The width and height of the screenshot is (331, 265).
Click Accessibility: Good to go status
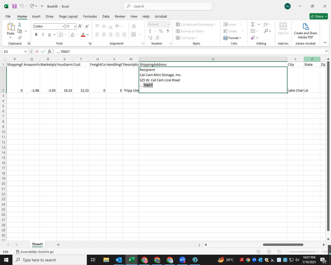coord(35,252)
